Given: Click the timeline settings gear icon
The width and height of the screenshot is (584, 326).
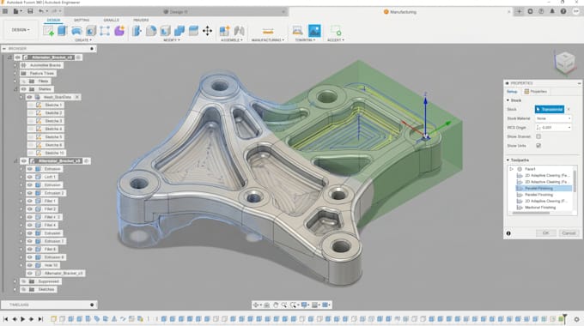Looking at the screenshot, I should pos(576,319).
